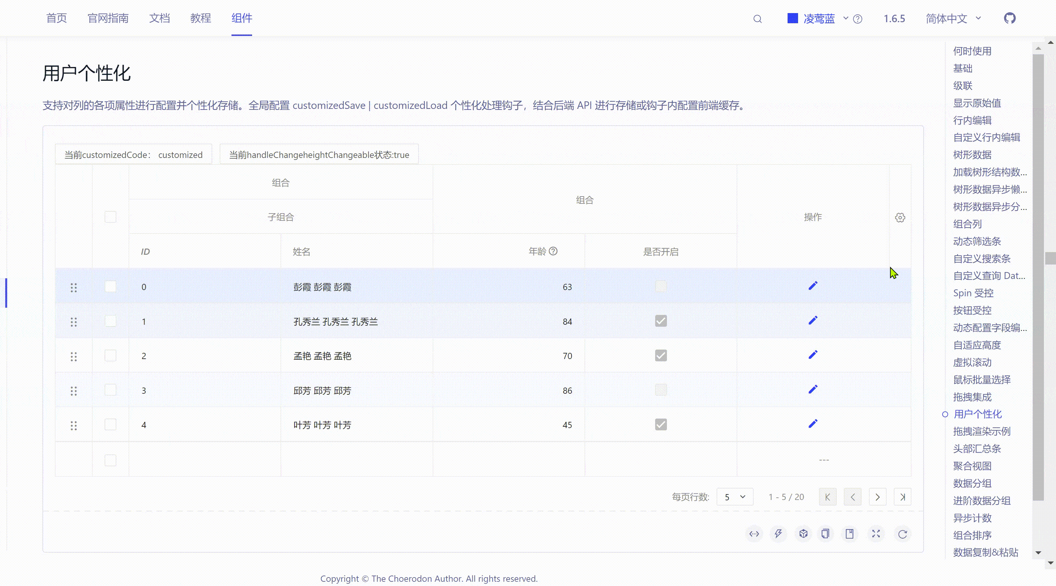Image resolution: width=1056 pixels, height=586 pixels.
Task: Click the search magnifier icon
Action: click(x=757, y=19)
